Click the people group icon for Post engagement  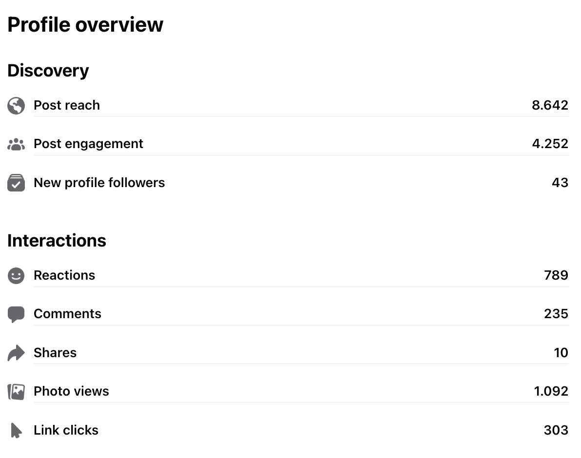(16, 144)
